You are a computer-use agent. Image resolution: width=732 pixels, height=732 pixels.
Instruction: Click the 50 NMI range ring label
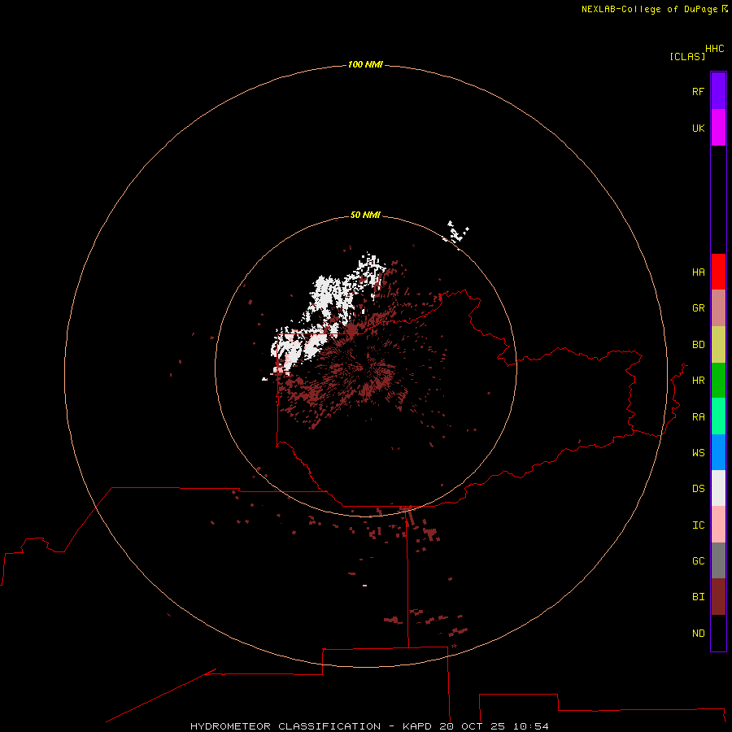pos(365,215)
